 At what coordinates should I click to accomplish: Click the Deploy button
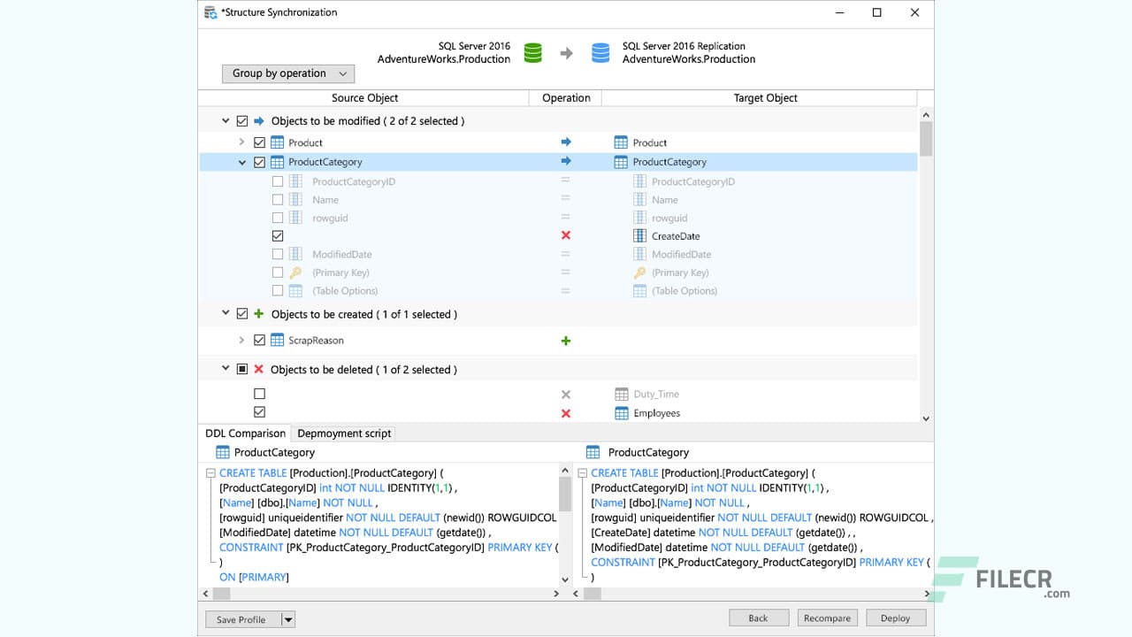coord(895,618)
